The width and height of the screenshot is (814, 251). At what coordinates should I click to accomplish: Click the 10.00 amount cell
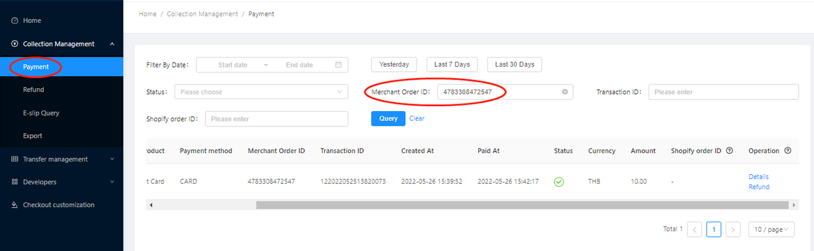[638, 182]
